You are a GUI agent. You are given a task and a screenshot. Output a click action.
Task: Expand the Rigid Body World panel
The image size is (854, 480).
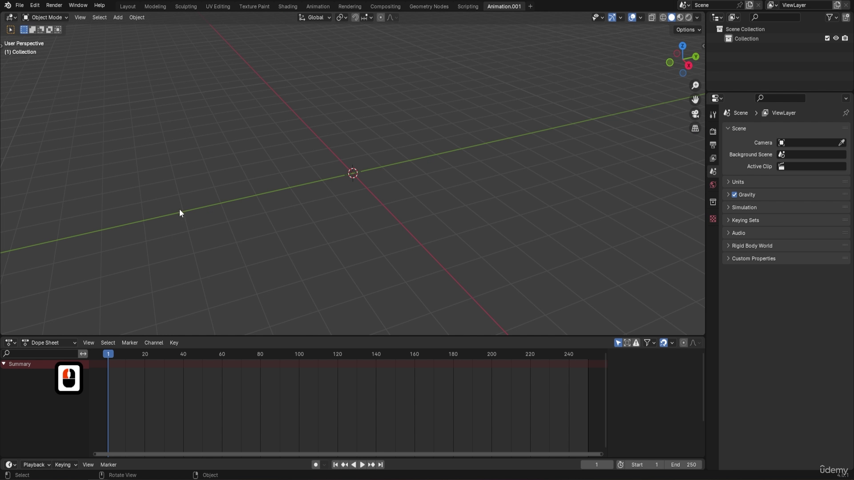pos(752,246)
